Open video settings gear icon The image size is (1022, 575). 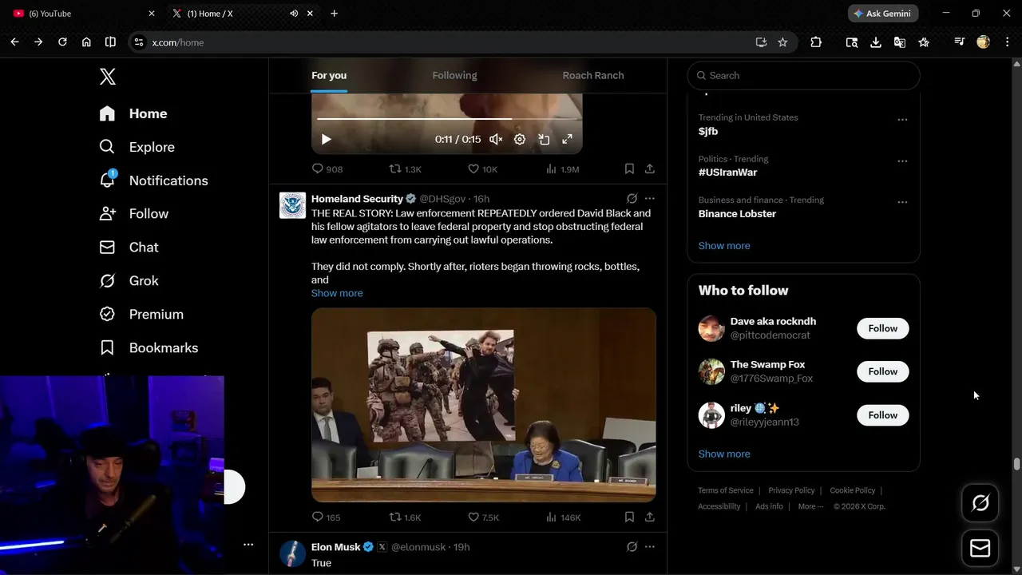[520, 139]
